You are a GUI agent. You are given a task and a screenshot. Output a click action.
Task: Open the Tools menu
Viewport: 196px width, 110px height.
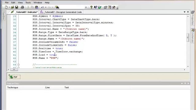point(28,2)
